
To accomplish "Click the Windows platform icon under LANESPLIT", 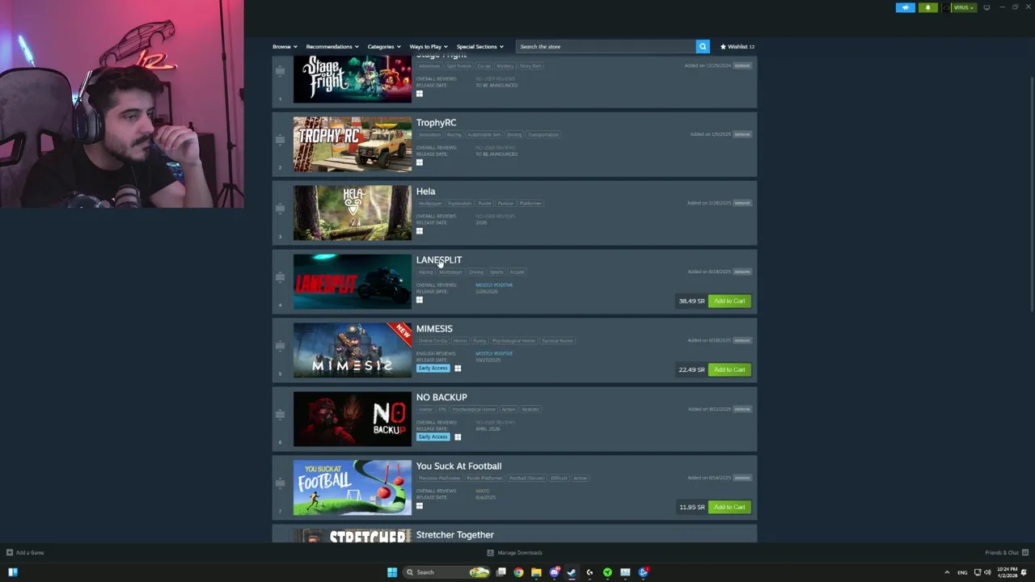I will click(x=419, y=300).
